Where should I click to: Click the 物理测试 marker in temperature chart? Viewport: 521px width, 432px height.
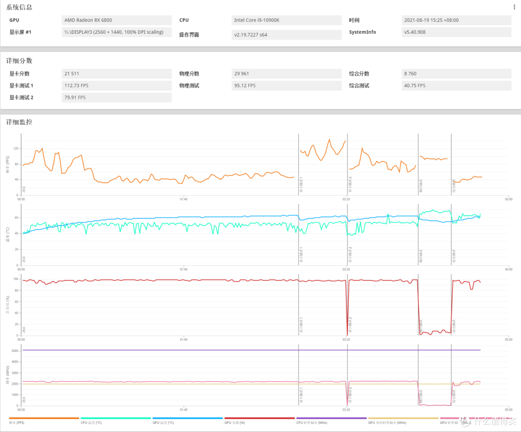click(421, 256)
